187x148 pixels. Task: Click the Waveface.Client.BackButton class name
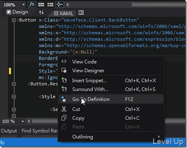[x=100, y=20]
